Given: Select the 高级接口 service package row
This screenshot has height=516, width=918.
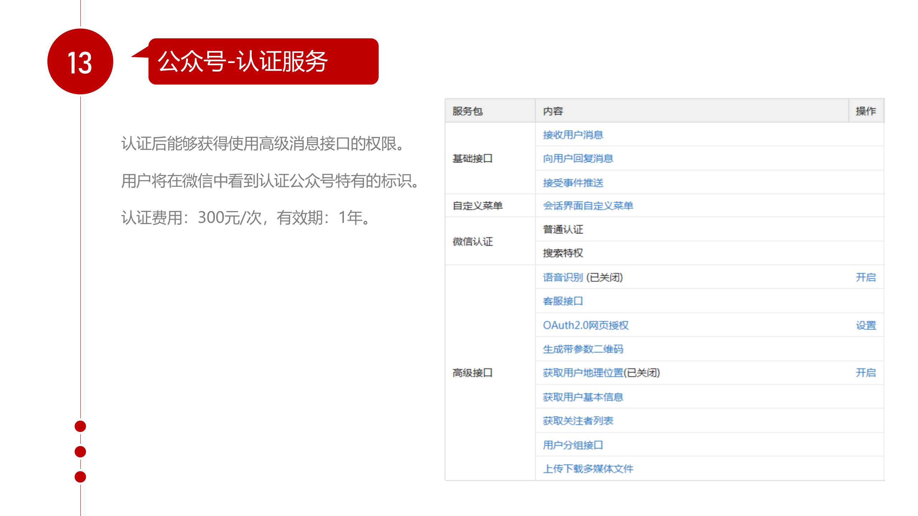Looking at the screenshot, I should [x=473, y=373].
